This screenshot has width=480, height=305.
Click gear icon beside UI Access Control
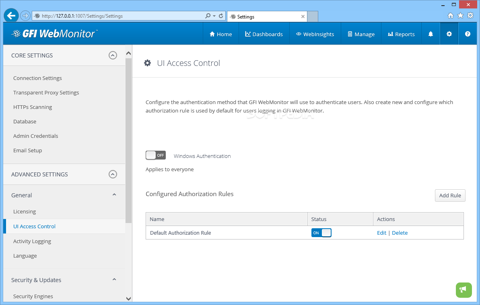148,63
